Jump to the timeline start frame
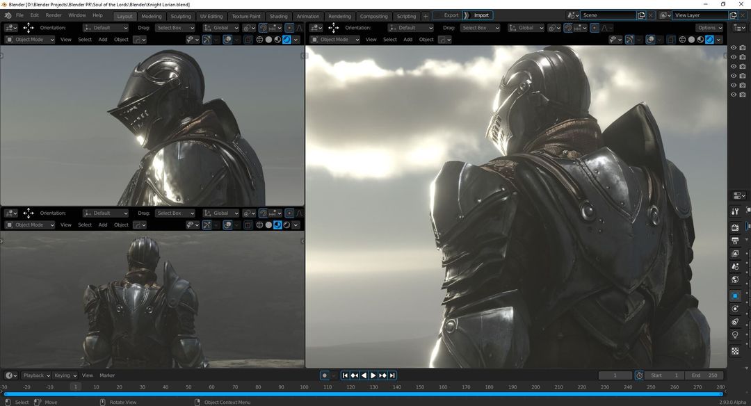Image resolution: width=751 pixels, height=406 pixels. [x=346, y=375]
